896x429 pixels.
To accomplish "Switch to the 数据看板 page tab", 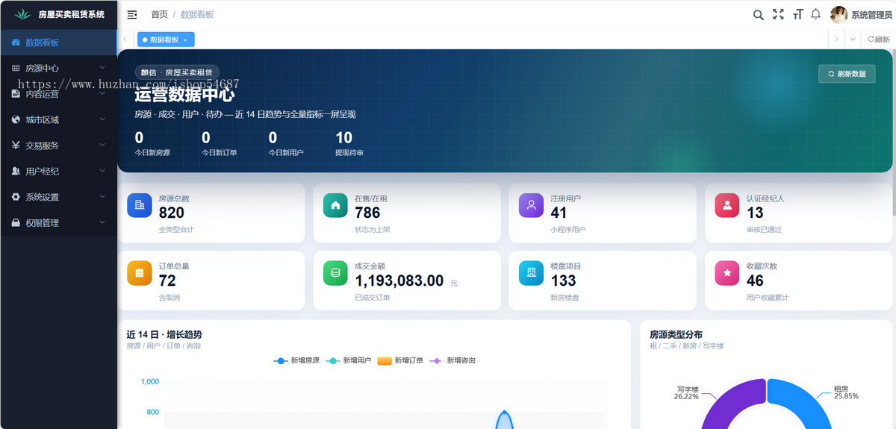I will (x=166, y=40).
